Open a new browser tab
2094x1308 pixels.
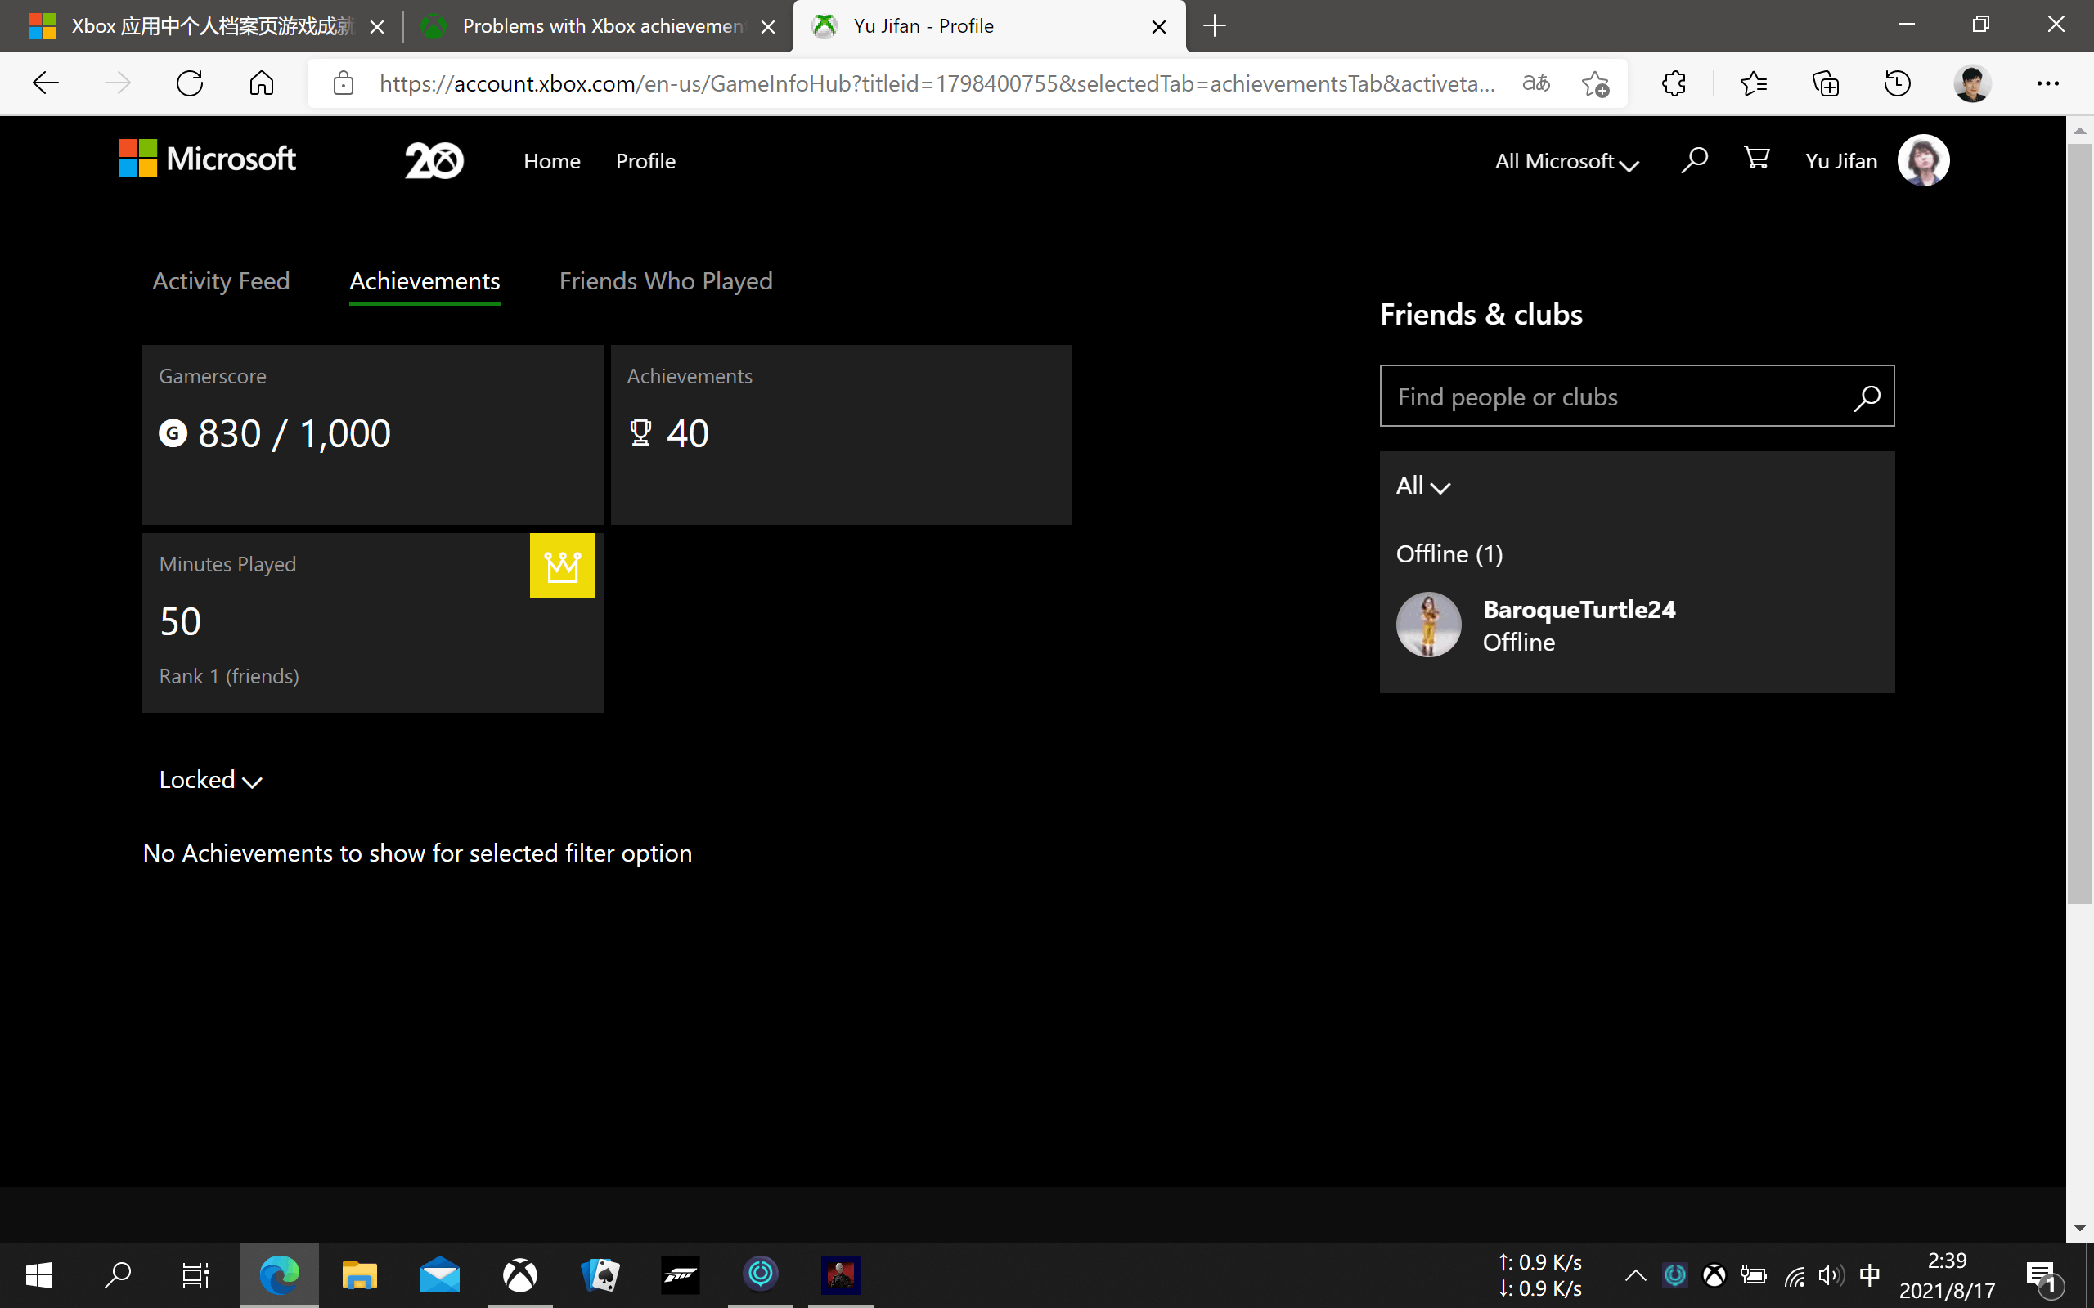pos(1215,26)
